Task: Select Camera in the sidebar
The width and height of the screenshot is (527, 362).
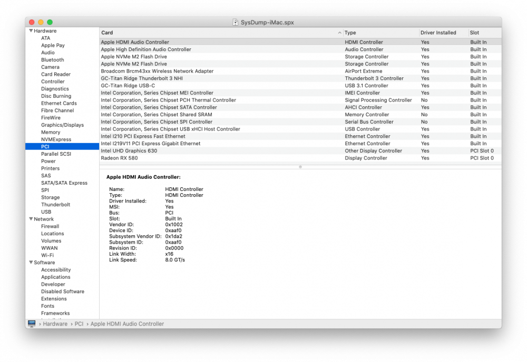Action: [x=50, y=67]
